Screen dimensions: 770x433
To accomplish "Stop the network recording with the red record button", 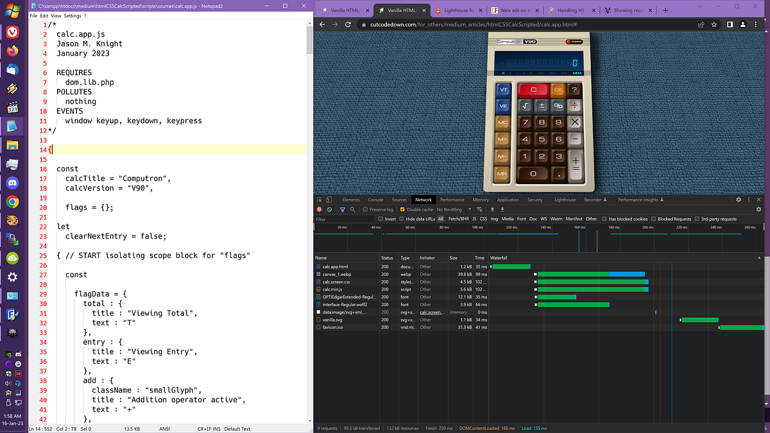I will pyautogui.click(x=319, y=210).
